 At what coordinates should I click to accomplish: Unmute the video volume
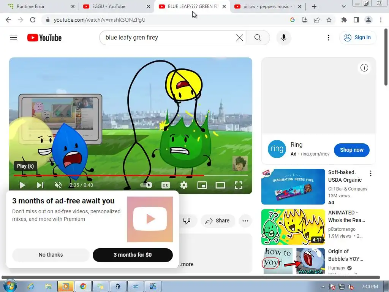[58, 185]
